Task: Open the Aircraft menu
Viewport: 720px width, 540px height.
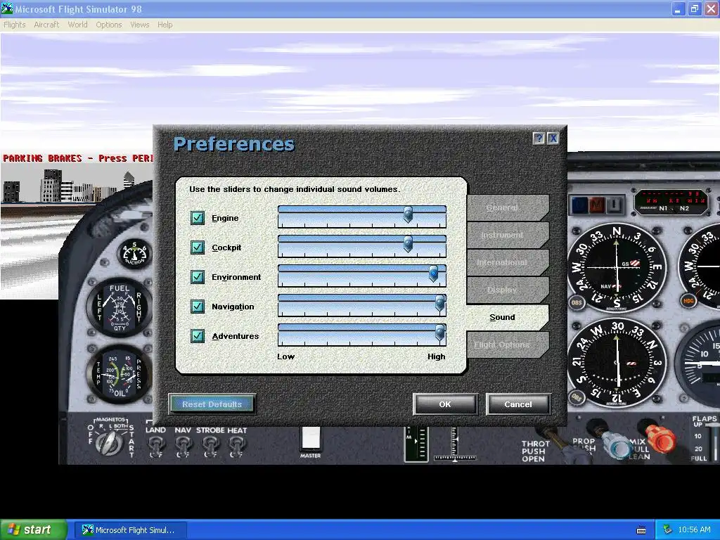Action: (x=46, y=25)
